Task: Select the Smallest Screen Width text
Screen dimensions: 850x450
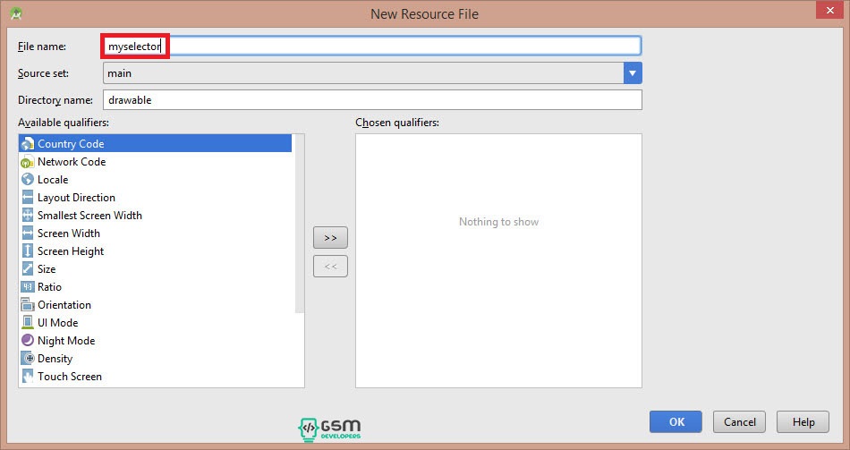Action: 89,216
